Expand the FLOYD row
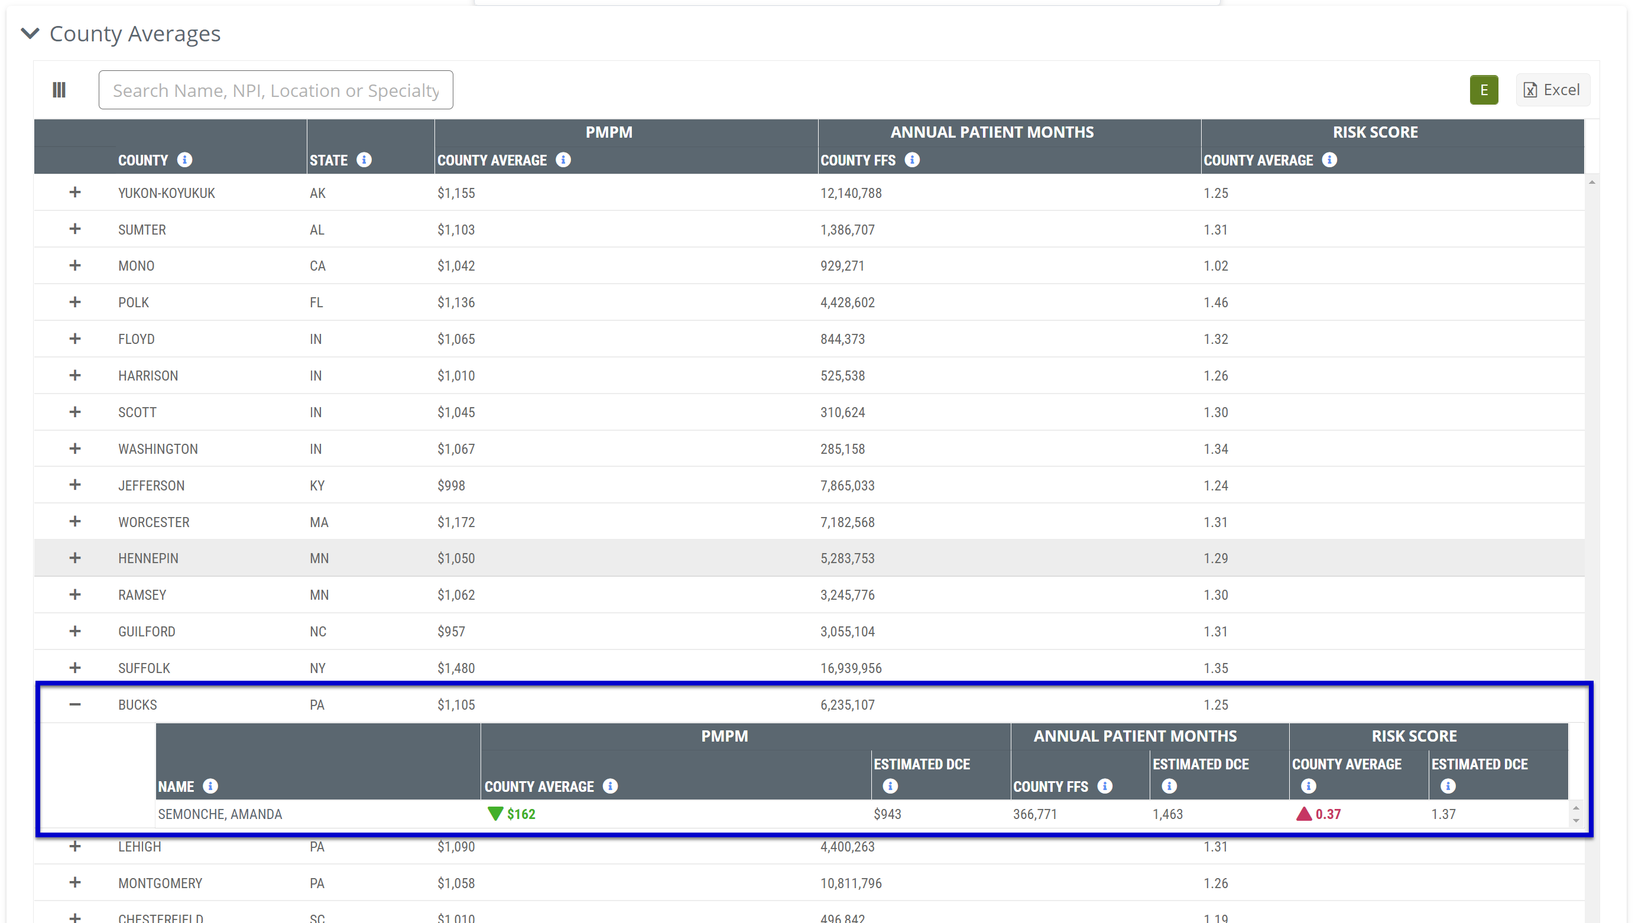 [x=75, y=339]
